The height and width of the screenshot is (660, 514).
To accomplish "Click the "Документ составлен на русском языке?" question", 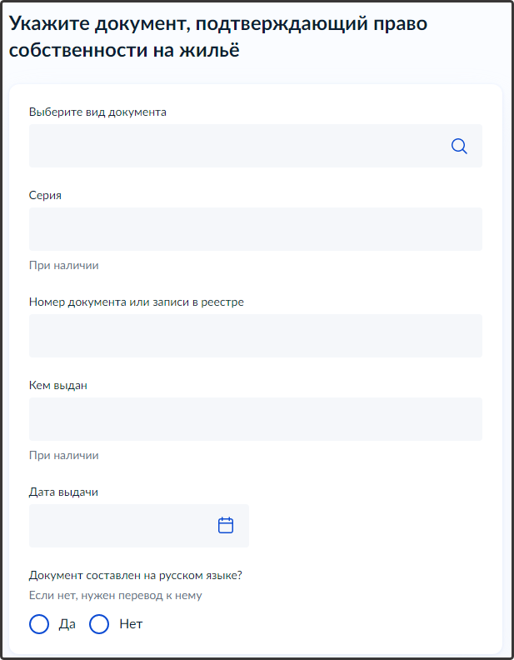I will 141,575.
